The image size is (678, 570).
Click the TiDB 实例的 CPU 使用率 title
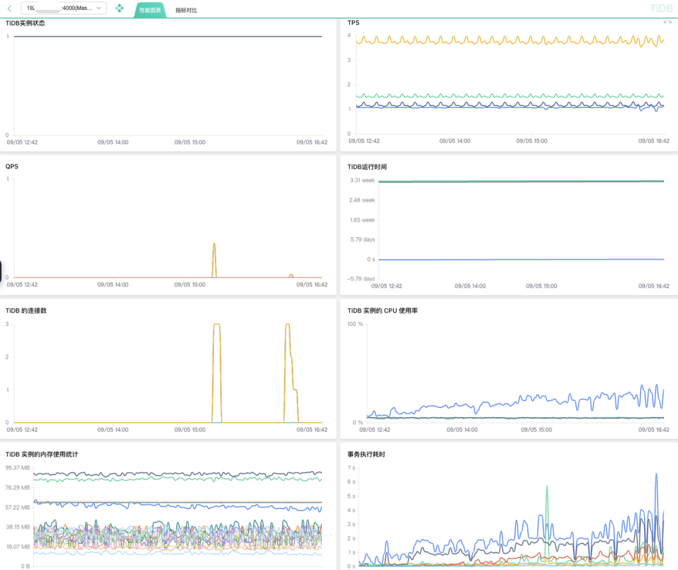[x=382, y=311]
